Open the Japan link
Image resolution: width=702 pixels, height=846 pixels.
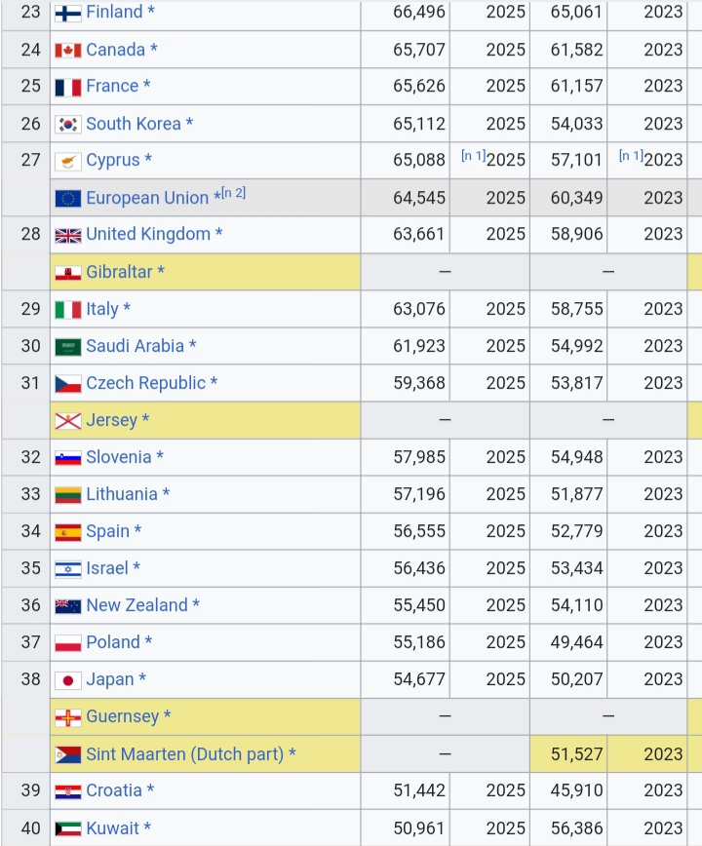pos(110,679)
